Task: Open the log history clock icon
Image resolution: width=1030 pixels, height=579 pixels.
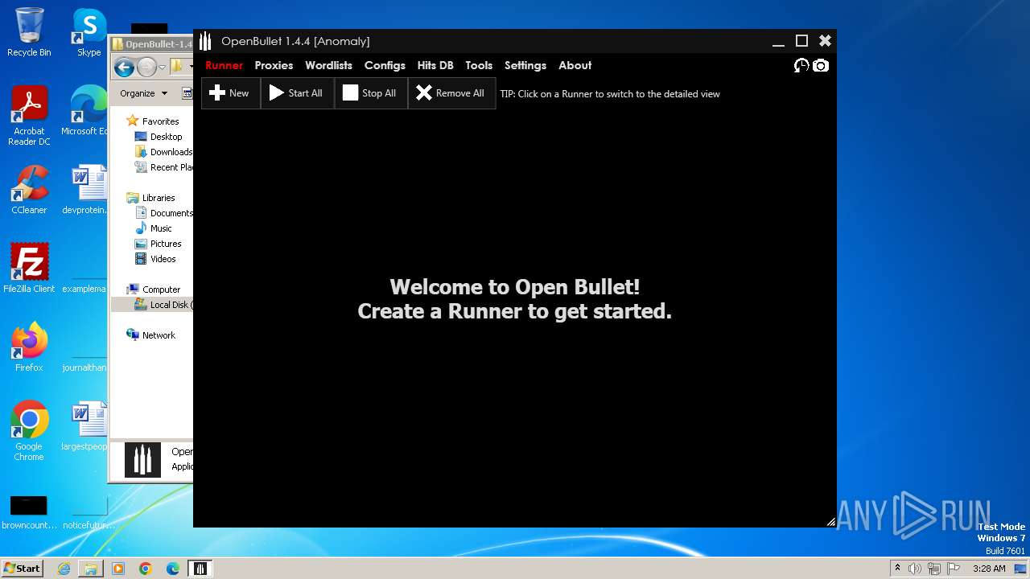Action: tap(801, 66)
